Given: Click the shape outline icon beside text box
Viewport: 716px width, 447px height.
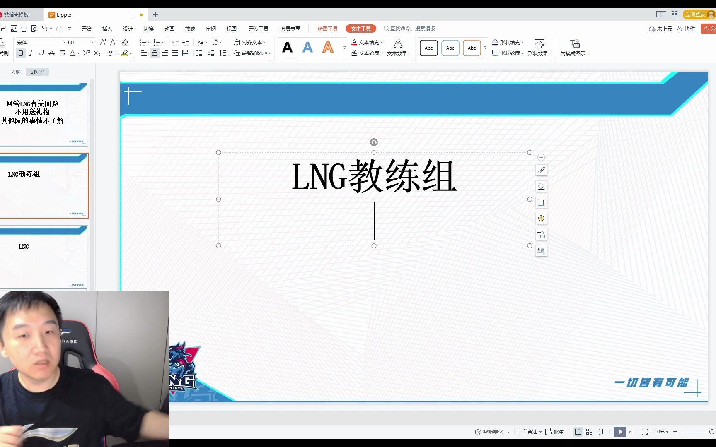Looking at the screenshot, I should coord(541,202).
